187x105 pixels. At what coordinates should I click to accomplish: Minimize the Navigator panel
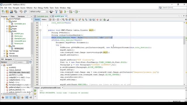[x=32, y=59]
